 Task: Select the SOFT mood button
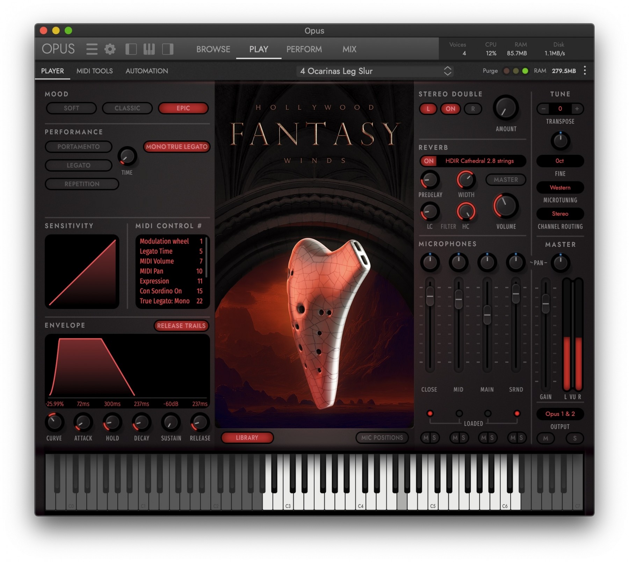(71, 108)
